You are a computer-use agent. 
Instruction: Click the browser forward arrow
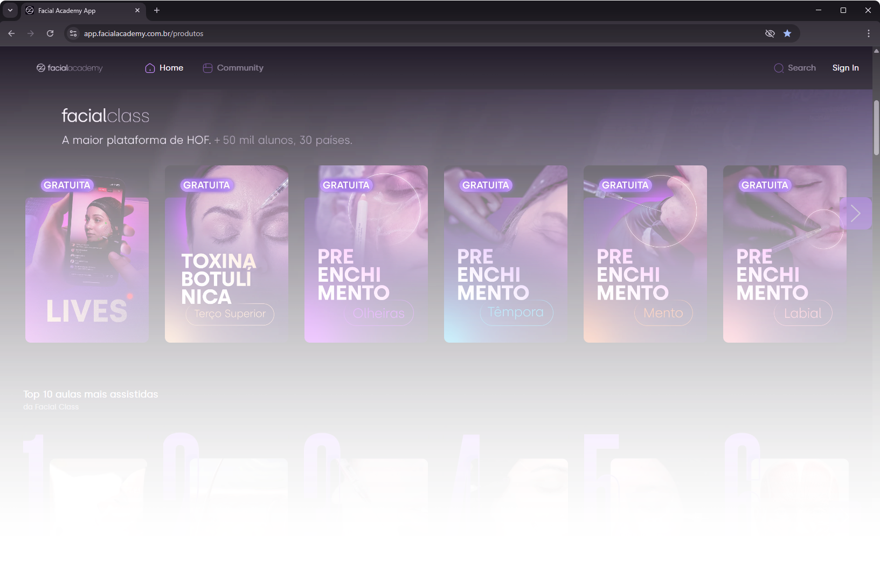(31, 33)
